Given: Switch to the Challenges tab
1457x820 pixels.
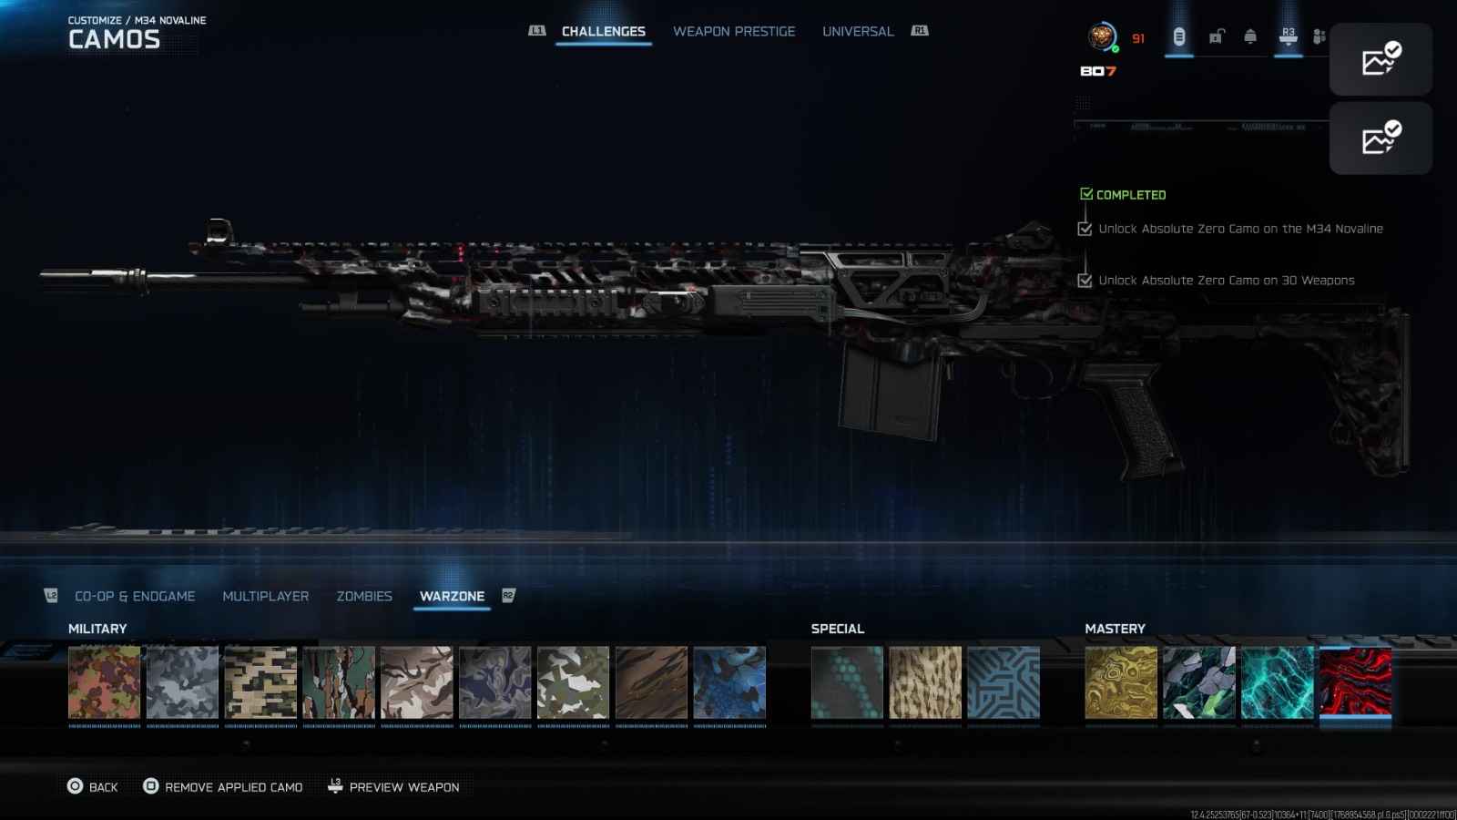Looking at the screenshot, I should point(604,31).
